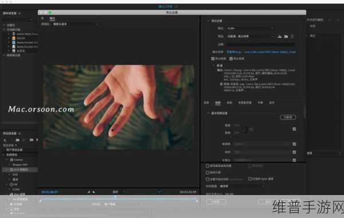The height and width of the screenshot is (218, 344).
Task: Enable 使用最高渲染质量 checkbox
Action: pos(208,166)
